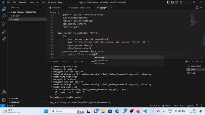Open errors and warnings status indicator
Image resolution: width=205 pixels, height=115 pixels.
pyautogui.click(x=11, y=105)
